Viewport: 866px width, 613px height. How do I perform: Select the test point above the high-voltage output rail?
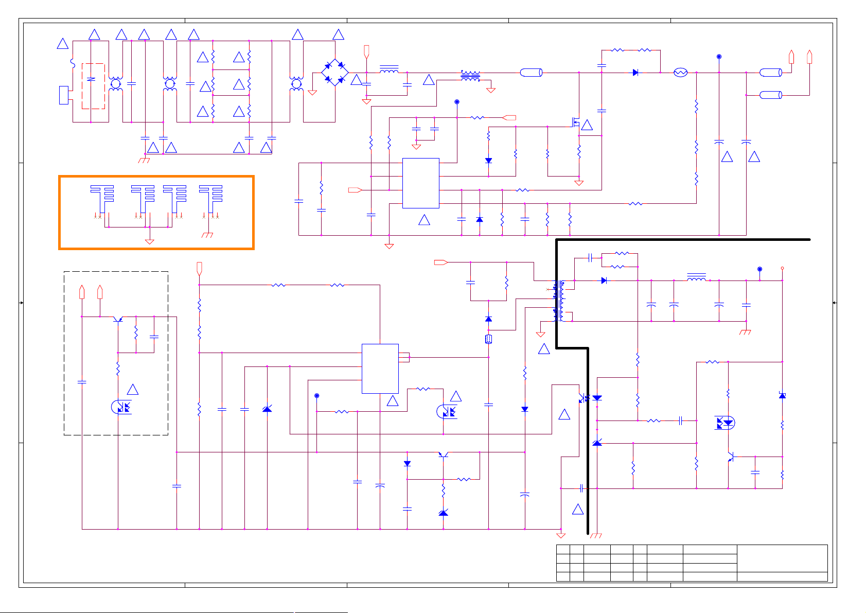pos(719,57)
